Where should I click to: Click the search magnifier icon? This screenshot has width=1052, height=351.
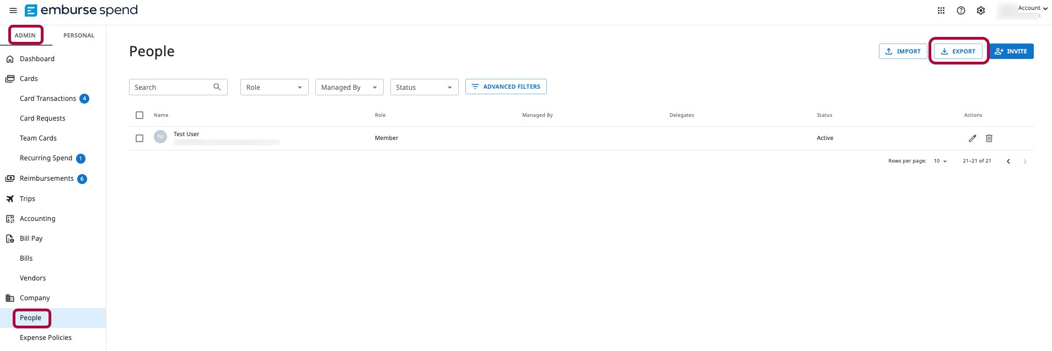(217, 87)
